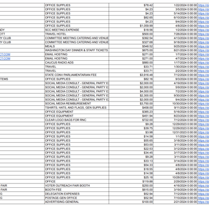
Task: Select the 10/28/2024 date cell
Action: click(176, 177)
